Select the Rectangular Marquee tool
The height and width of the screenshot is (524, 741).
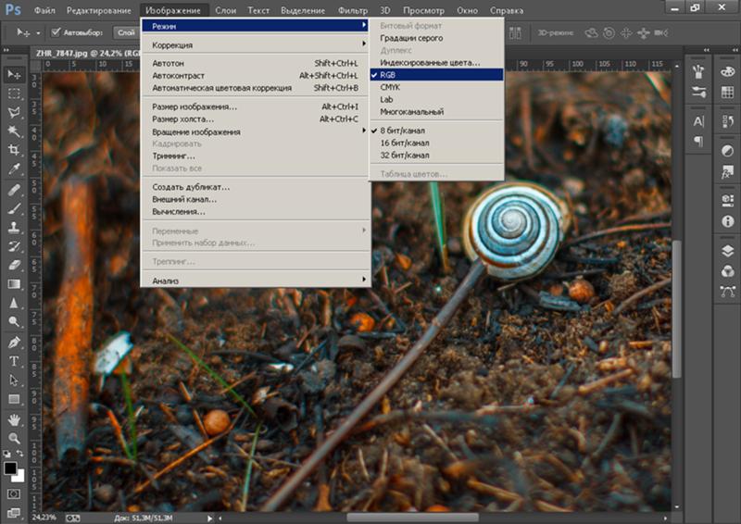14,94
